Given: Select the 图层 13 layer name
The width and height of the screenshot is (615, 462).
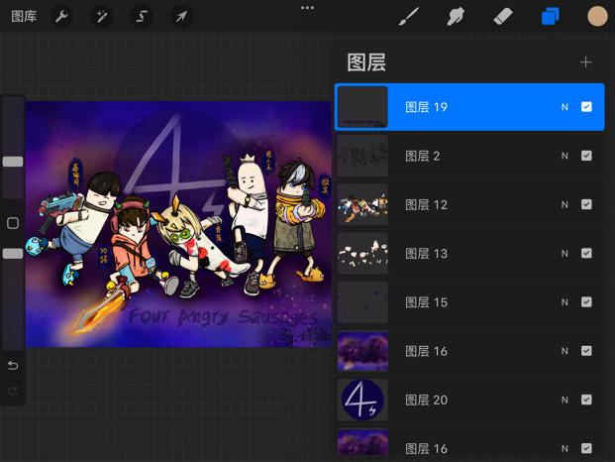Looking at the screenshot, I should (x=427, y=254).
